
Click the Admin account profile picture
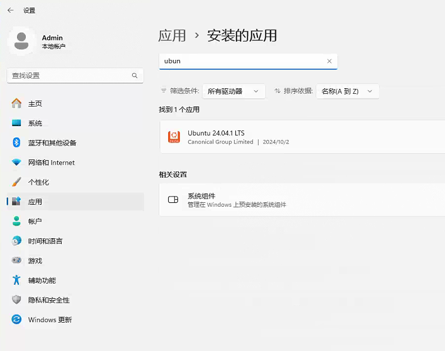21,41
